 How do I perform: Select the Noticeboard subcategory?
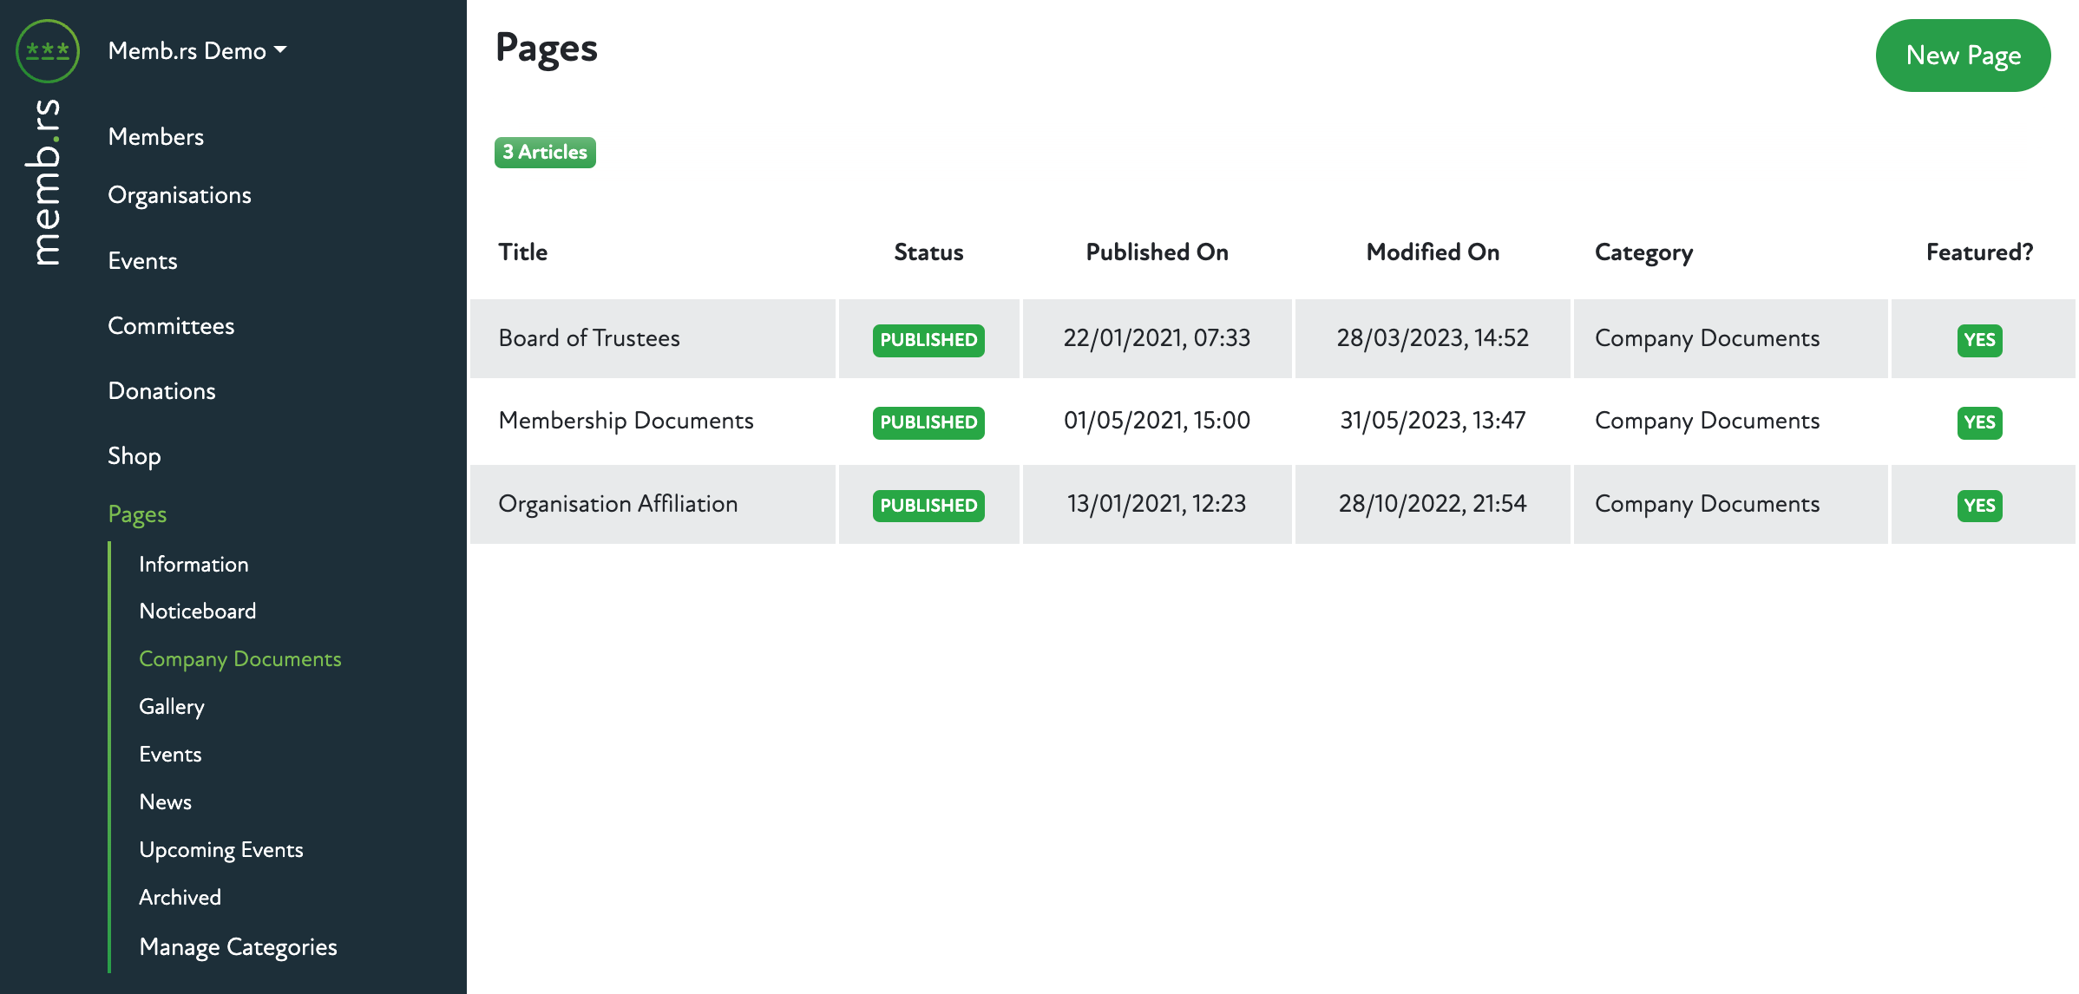click(x=198, y=611)
